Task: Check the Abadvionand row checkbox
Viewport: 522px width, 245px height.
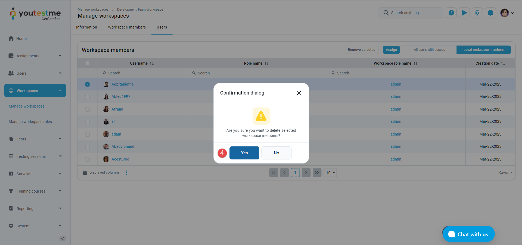Action: click(x=87, y=147)
